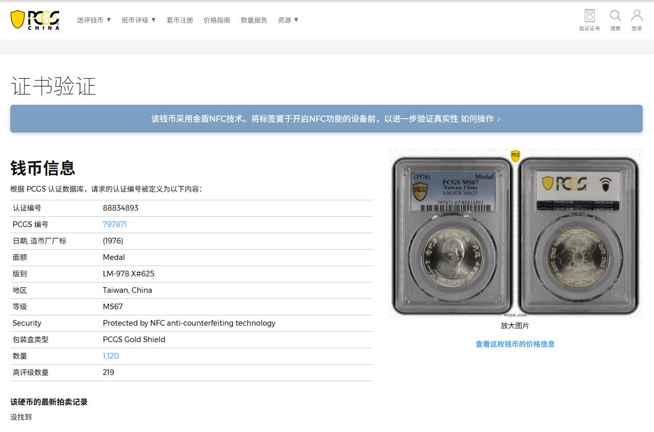654x432 pixels.
Task: Select the date value (1976)
Action: [113, 241]
